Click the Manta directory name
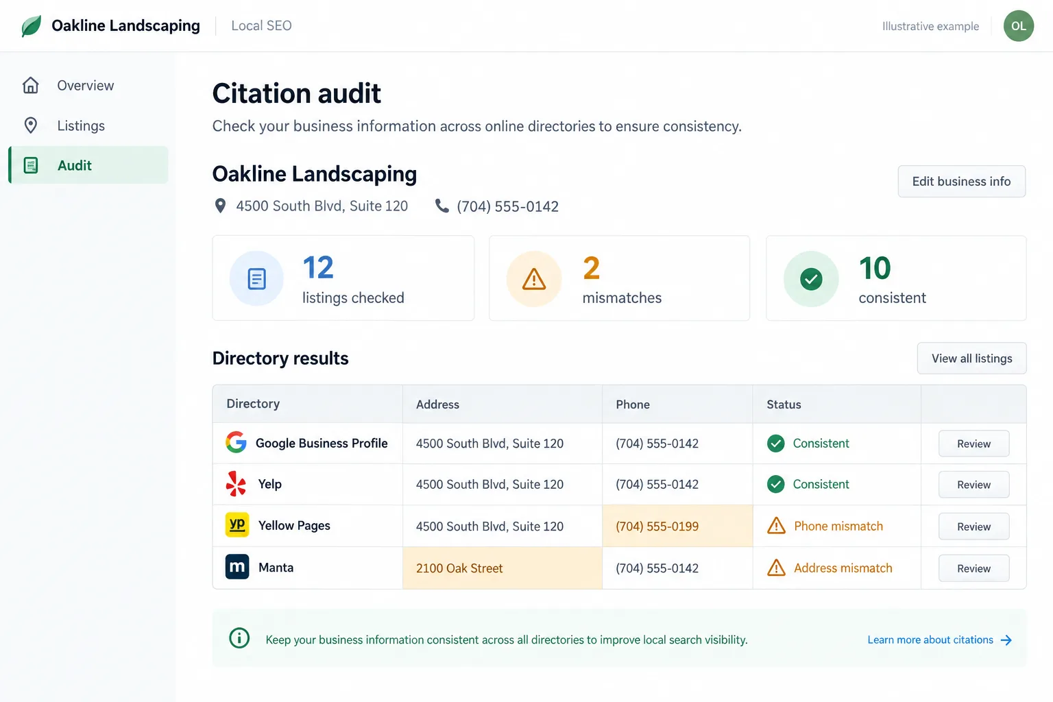 276,567
